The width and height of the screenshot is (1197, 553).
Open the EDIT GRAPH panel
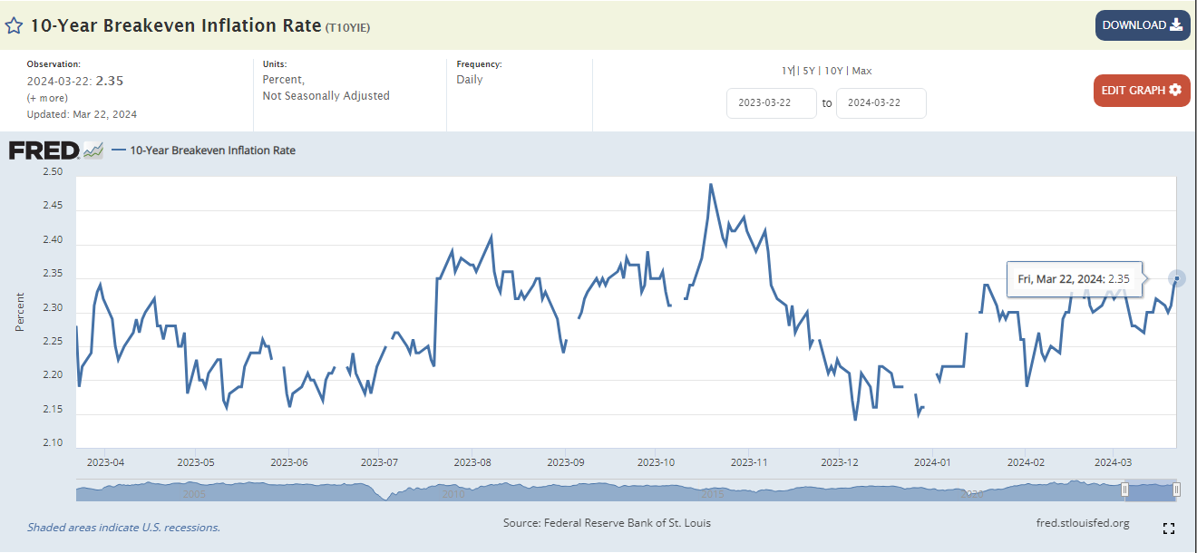(1141, 91)
